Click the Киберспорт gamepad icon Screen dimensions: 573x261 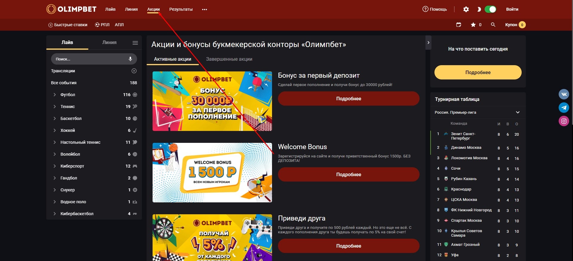(x=135, y=166)
